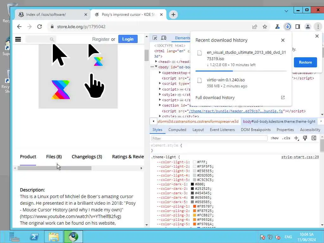Click the right arrow of the tabs scrollbar

click(x=141, y=168)
